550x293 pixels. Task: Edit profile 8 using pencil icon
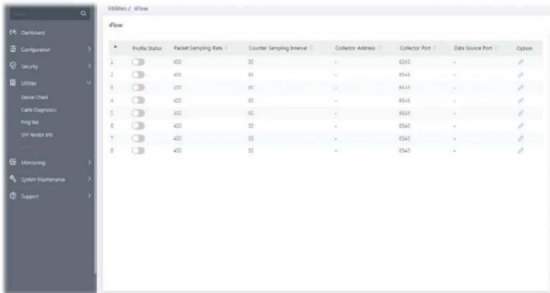click(521, 150)
